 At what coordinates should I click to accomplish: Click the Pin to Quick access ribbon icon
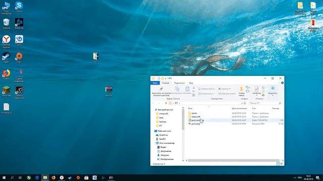[161, 89]
